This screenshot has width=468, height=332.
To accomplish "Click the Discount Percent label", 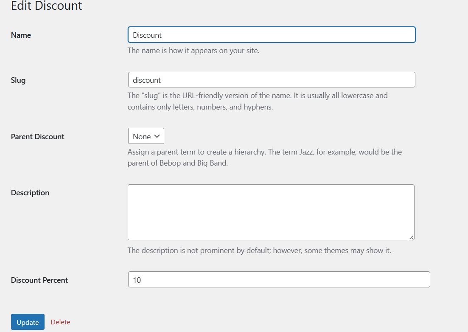I will click(x=39, y=280).
